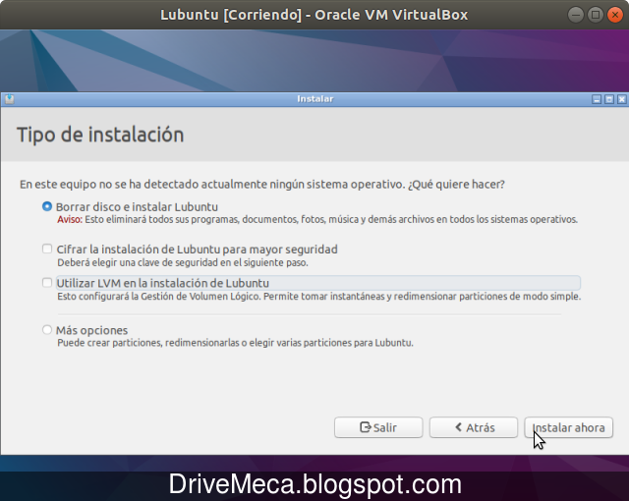Minimize the VirtualBox window
This screenshot has width=629, height=501.
point(576,15)
